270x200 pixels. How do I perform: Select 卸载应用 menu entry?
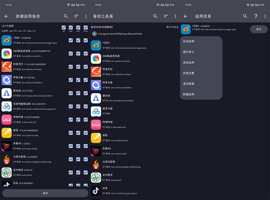point(188,94)
